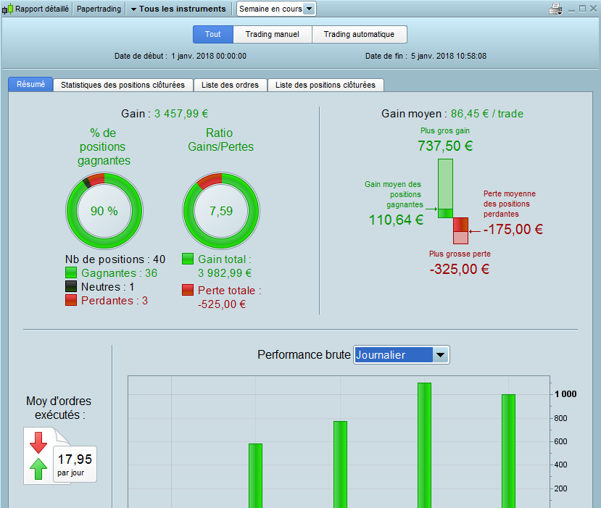Image resolution: width=601 pixels, height=508 pixels.
Task: Click the 1 000 axis label on chart
Action: pos(565,394)
